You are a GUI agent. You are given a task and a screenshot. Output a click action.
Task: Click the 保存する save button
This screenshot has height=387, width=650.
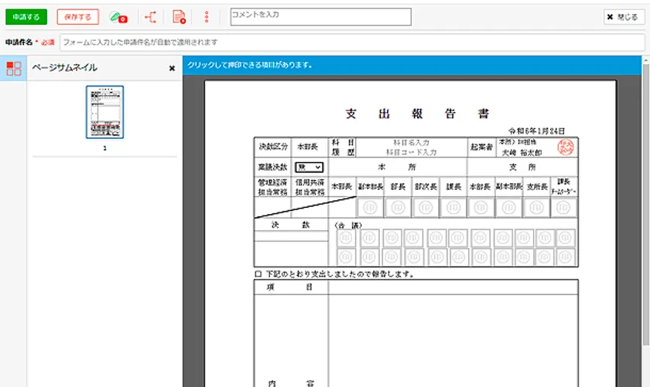[x=77, y=17]
